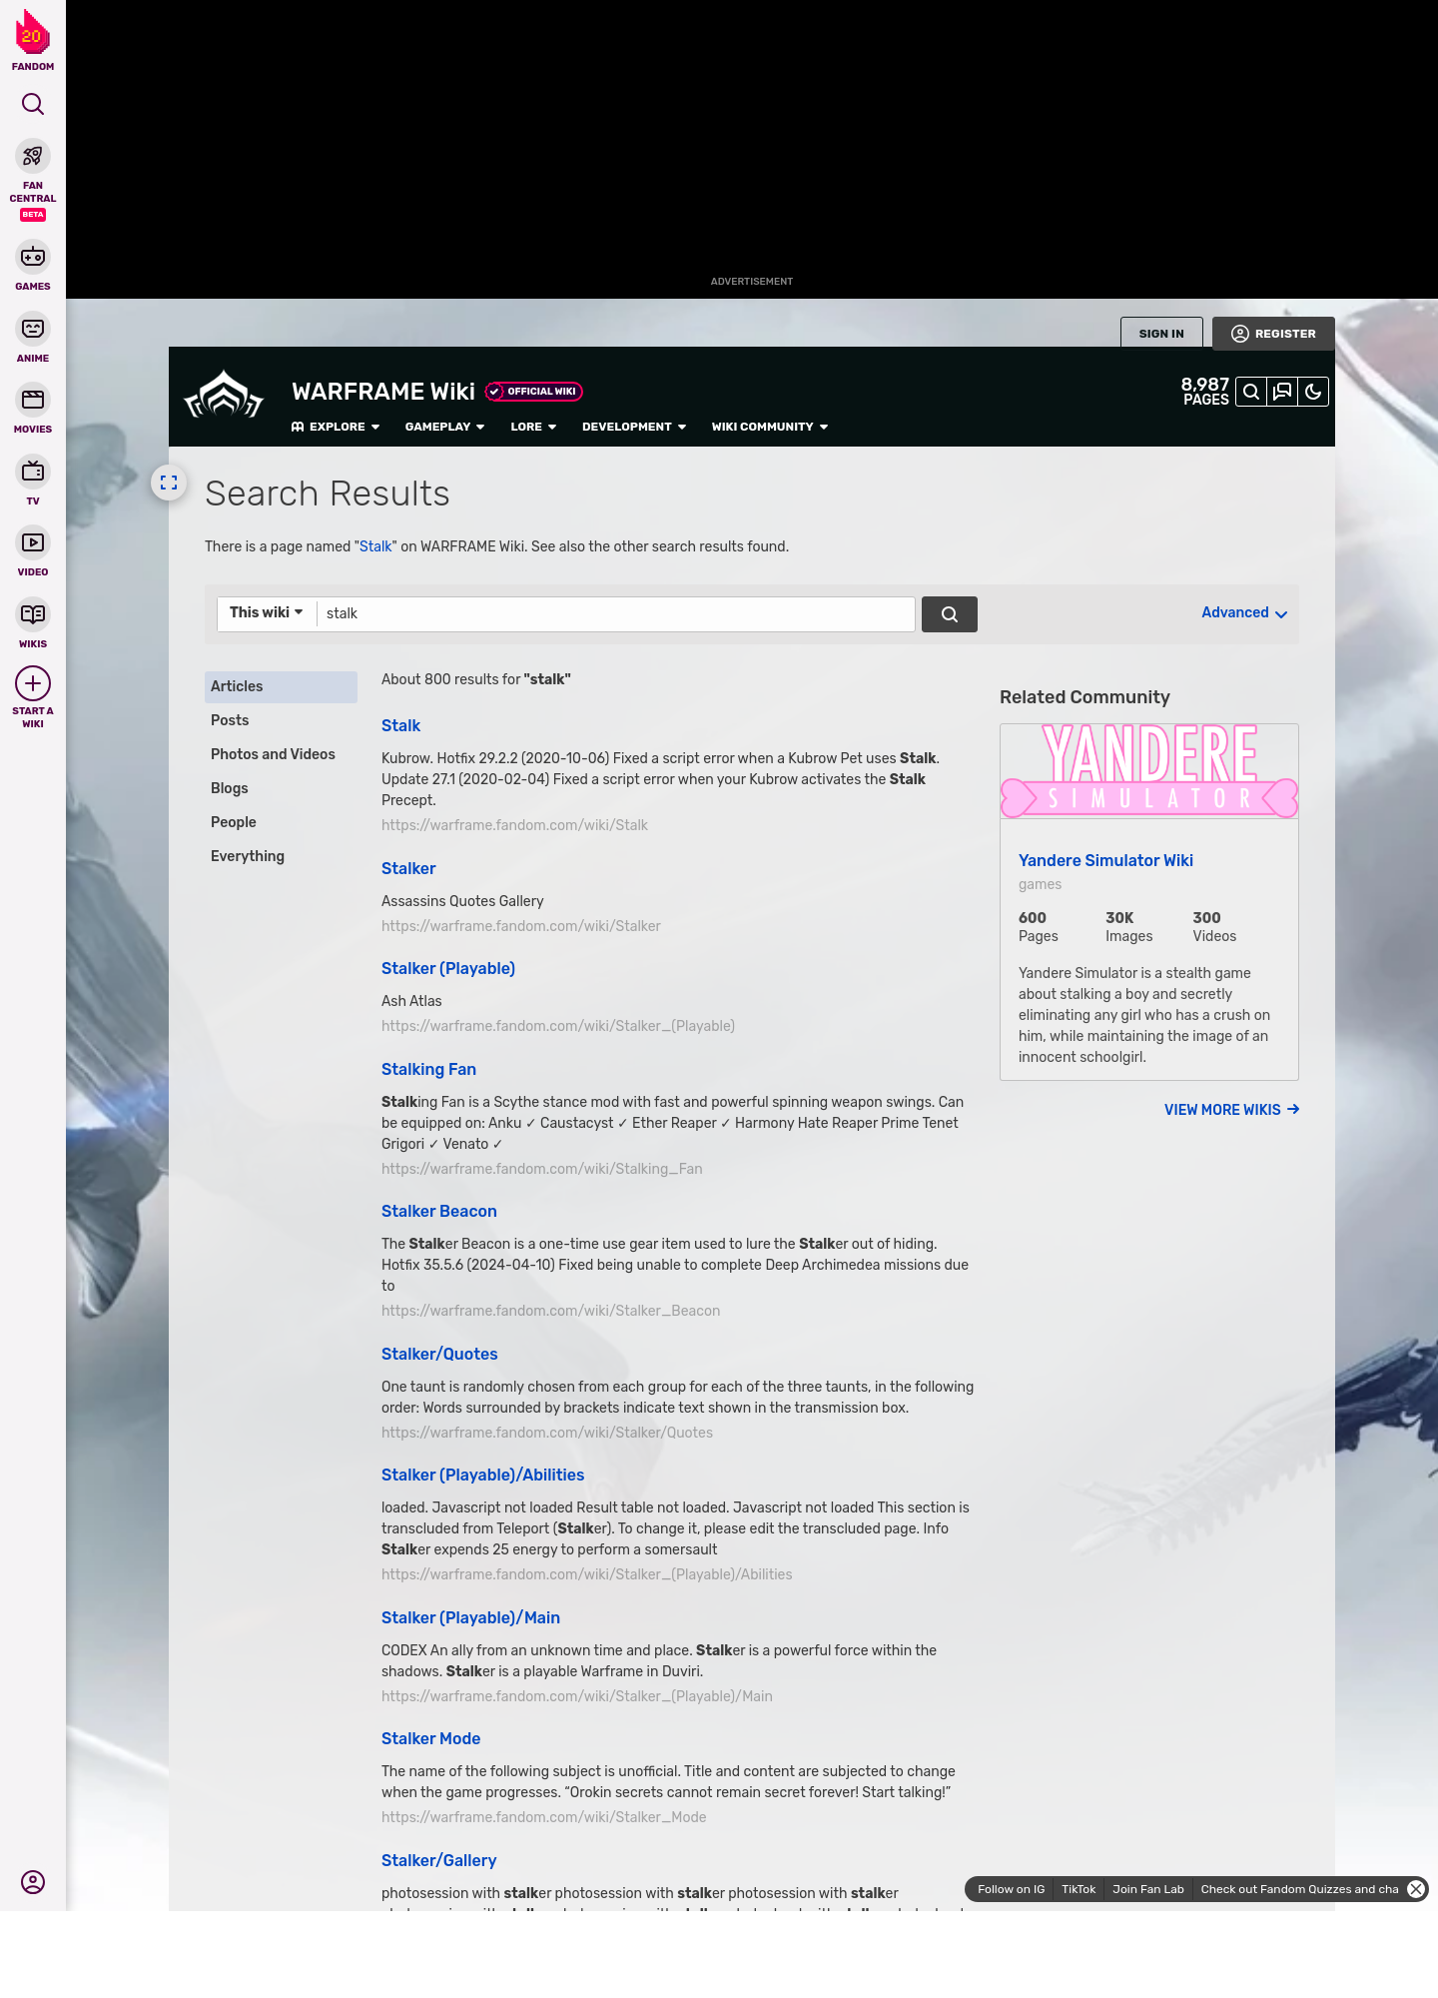The width and height of the screenshot is (1438, 1998).
Task: Open the Stalker (Playable)/Main result
Action: (470, 1617)
